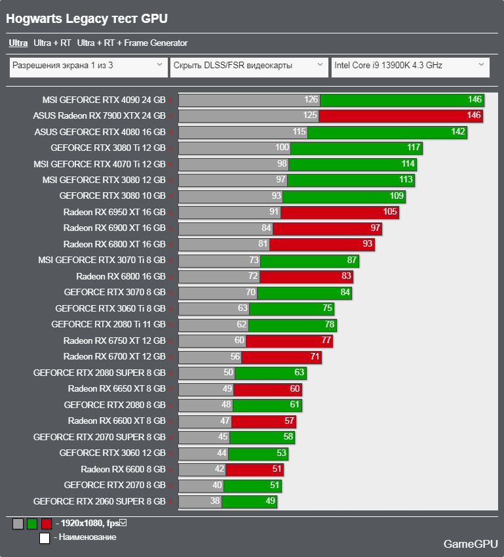Click the Hogwarts Legacy тест GPU title
Screen dimensions: 504x557
[x=87, y=18]
